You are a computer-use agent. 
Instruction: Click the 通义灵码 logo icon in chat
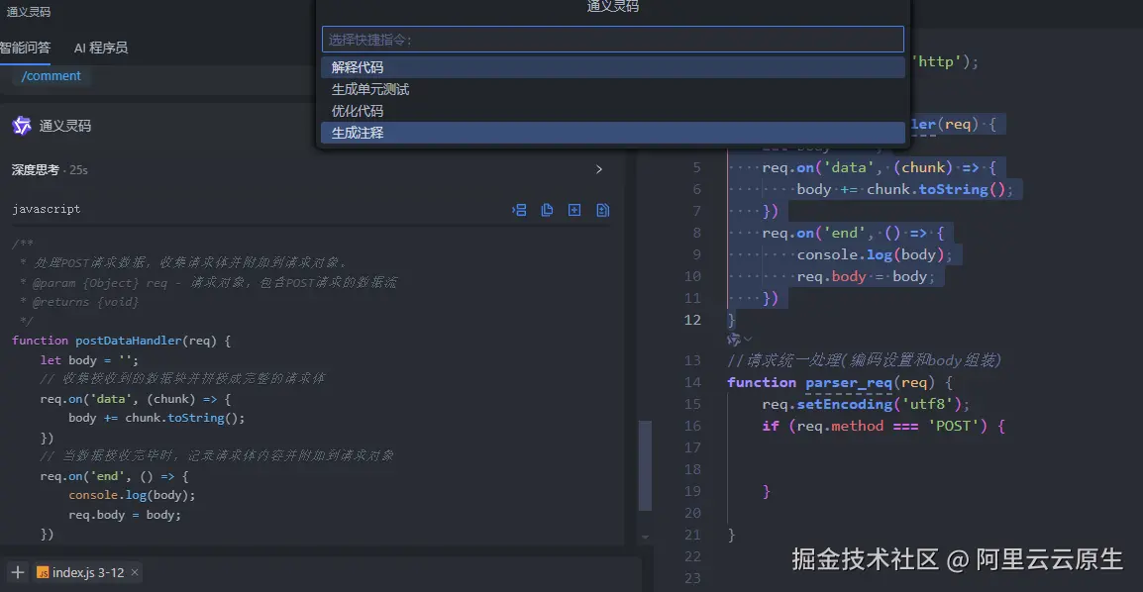(x=22, y=126)
